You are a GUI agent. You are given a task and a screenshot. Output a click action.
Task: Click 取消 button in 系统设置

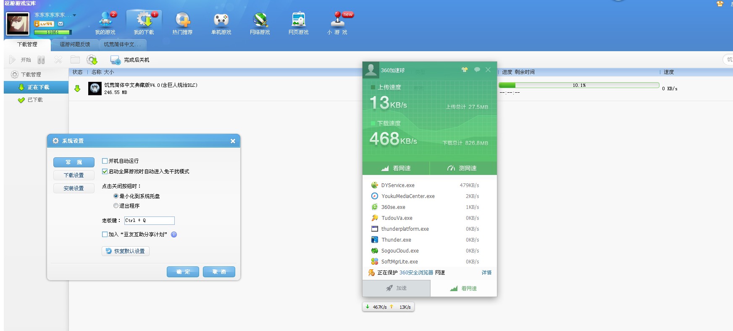pyautogui.click(x=219, y=272)
